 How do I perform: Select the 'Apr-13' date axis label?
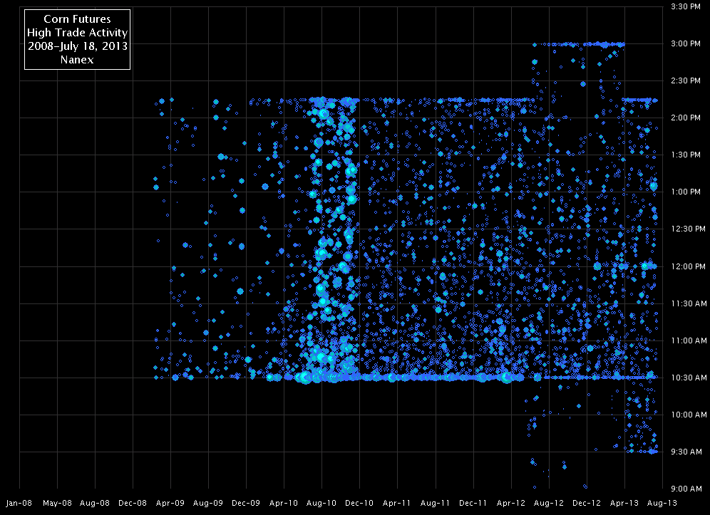coord(624,503)
